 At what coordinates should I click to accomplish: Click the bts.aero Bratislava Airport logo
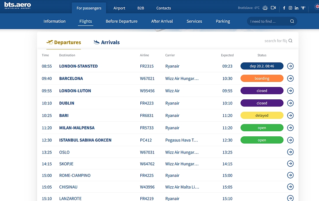18,5
